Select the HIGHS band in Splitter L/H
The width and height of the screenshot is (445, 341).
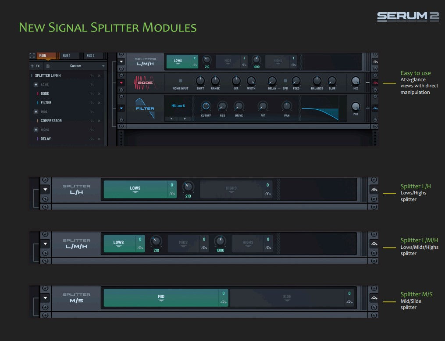pyautogui.click(x=231, y=189)
